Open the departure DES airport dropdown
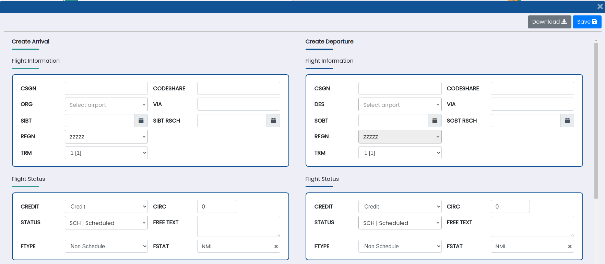605x264 pixels. [400, 105]
